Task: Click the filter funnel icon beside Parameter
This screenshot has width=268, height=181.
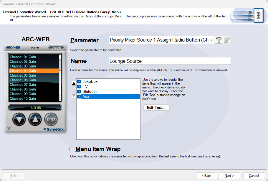Action: (x=219, y=40)
